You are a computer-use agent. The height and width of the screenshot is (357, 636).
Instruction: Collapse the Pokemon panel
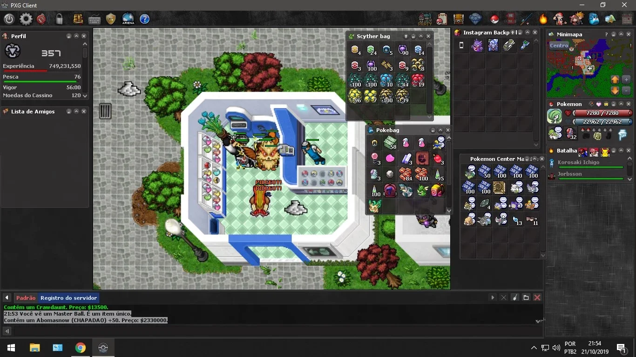tap(621, 104)
